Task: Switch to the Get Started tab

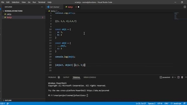Action: click(x=54, y=7)
